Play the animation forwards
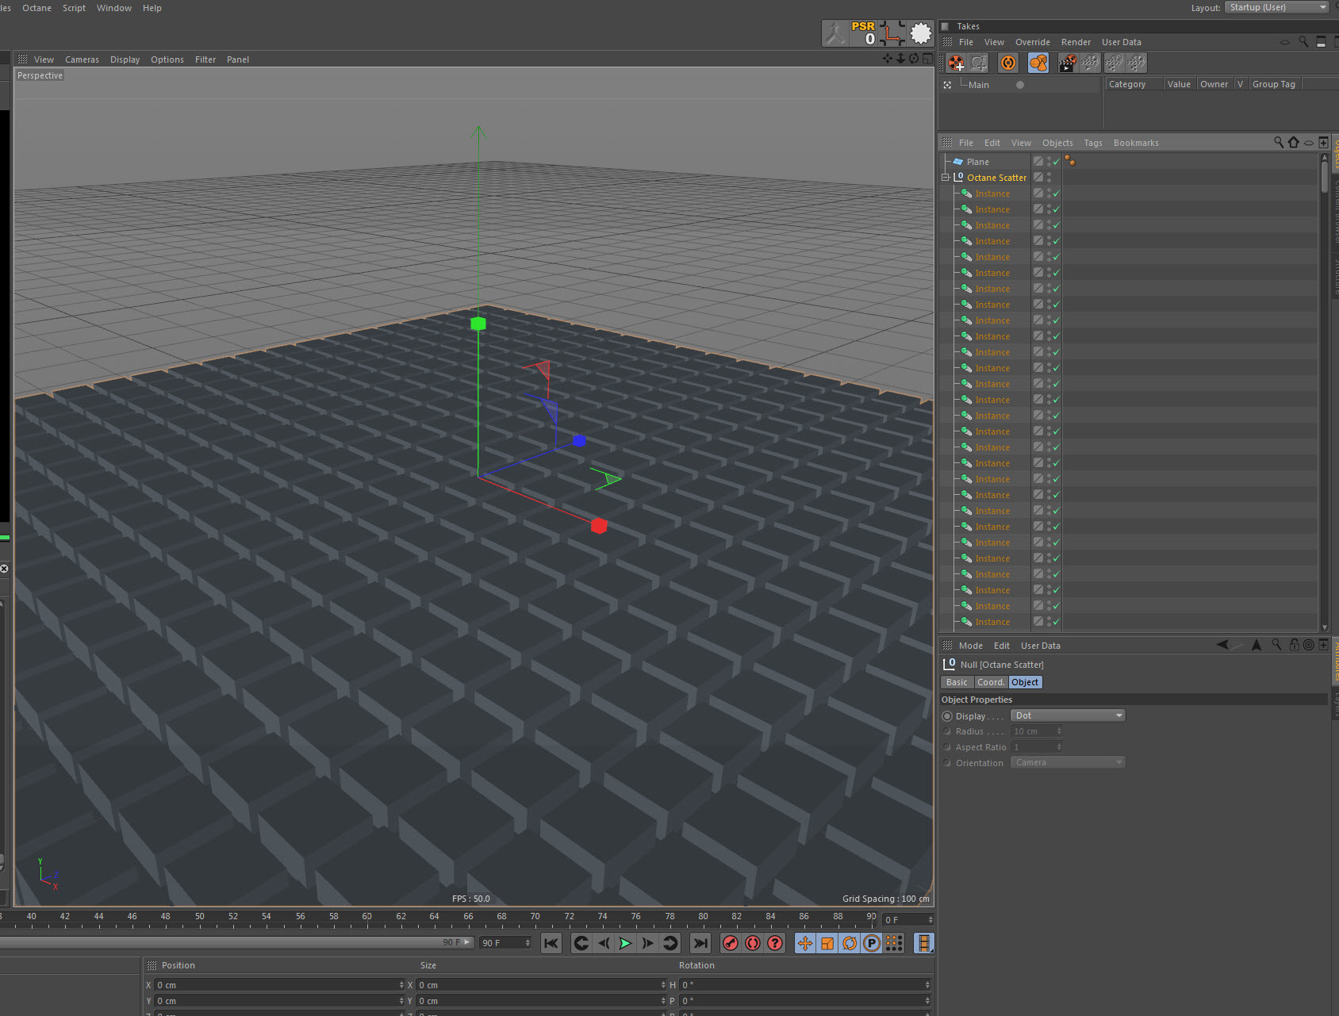 point(625,943)
